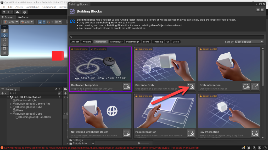This screenshot has height=150, width=268.
Task: Click the Meta XR status bar icon
Action: [x=243, y=148]
